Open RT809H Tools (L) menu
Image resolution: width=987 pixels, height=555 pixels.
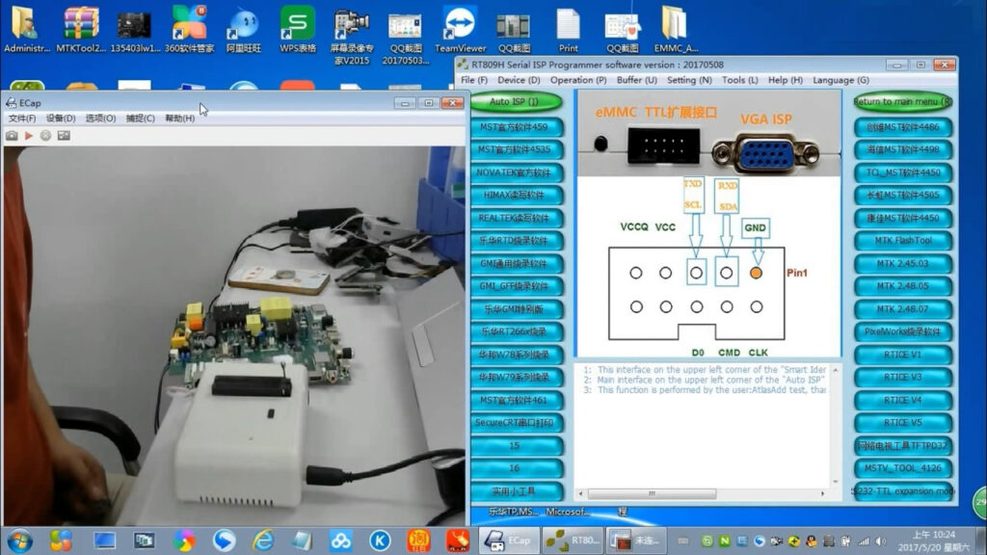[739, 80]
